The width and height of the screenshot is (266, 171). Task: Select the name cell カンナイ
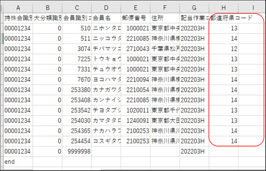click(106, 100)
